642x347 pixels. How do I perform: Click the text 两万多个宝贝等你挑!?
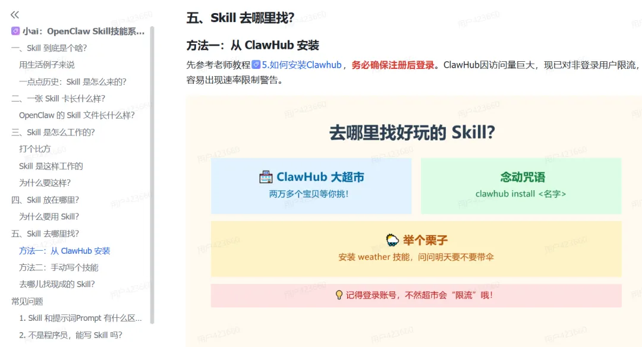[309, 194]
